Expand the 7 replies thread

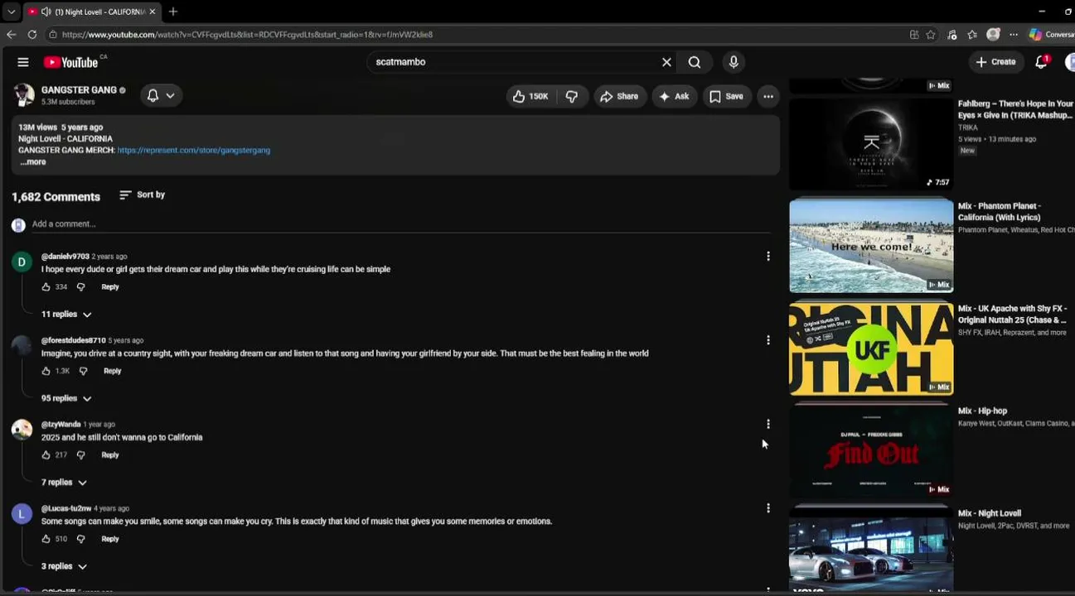[64, 483]
